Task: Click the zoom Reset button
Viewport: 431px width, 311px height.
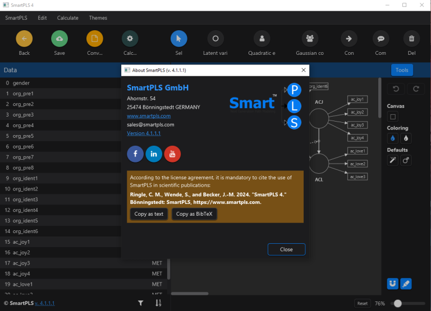Action: [x=363, y=303]
